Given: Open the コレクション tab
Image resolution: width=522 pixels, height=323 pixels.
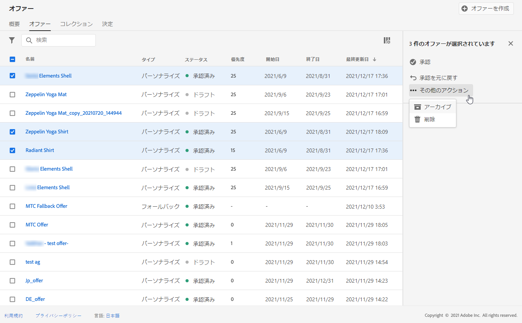Looking at the screenshot, I should (76, 24).
